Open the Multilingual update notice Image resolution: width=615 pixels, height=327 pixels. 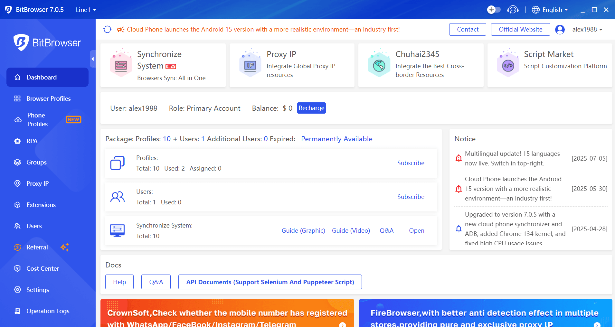(x=512, y=158)
